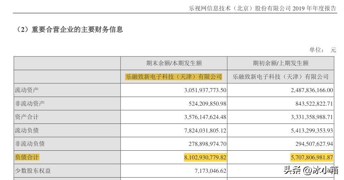Click the 少数股东权益 row label

(x=33, y=171)
